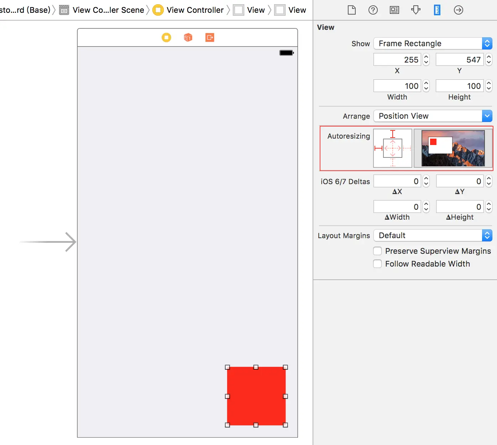
Task: Click the Y field showing 547
Action: 460,60
